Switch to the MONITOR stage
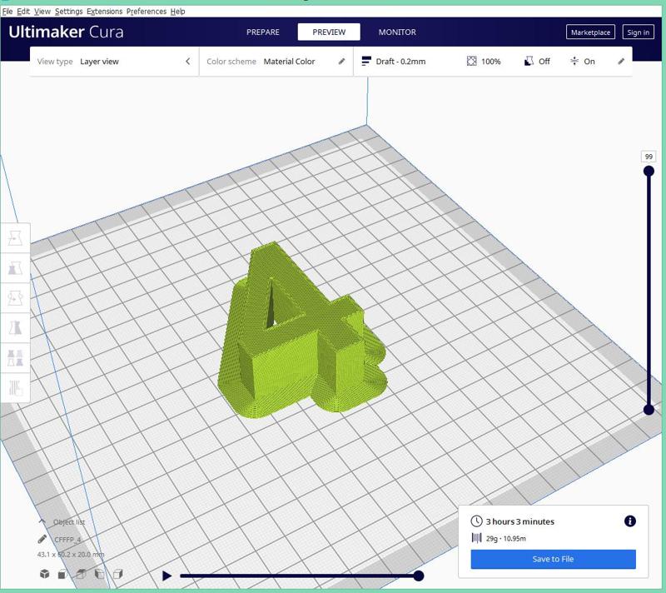 397,32
